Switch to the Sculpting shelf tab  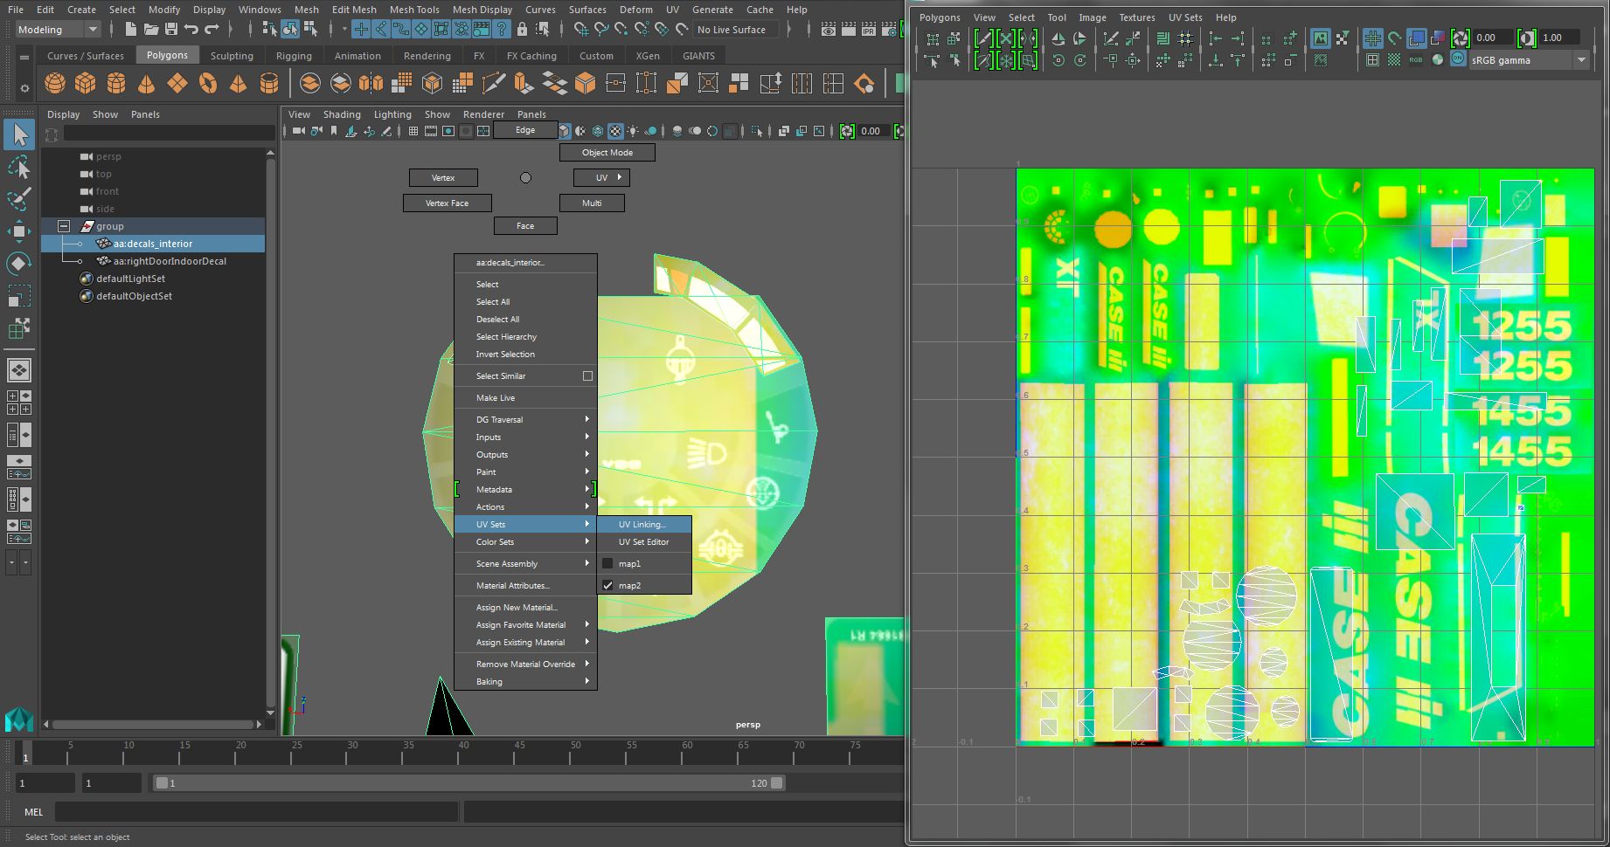pyautogui.click(x=232, y=56)
